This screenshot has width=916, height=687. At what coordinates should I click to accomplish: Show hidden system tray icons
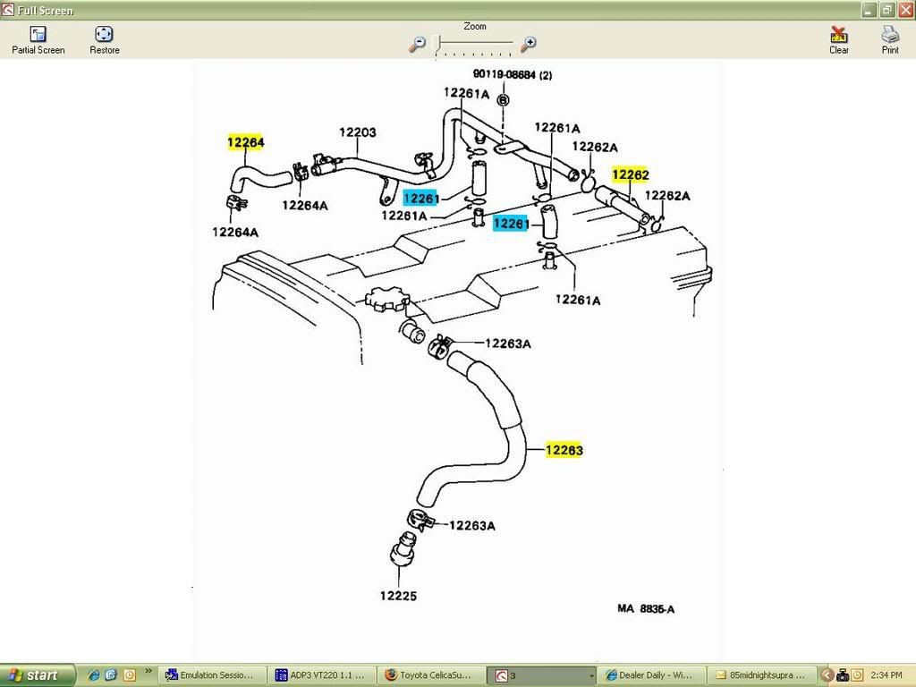click(x=827, y=675)
